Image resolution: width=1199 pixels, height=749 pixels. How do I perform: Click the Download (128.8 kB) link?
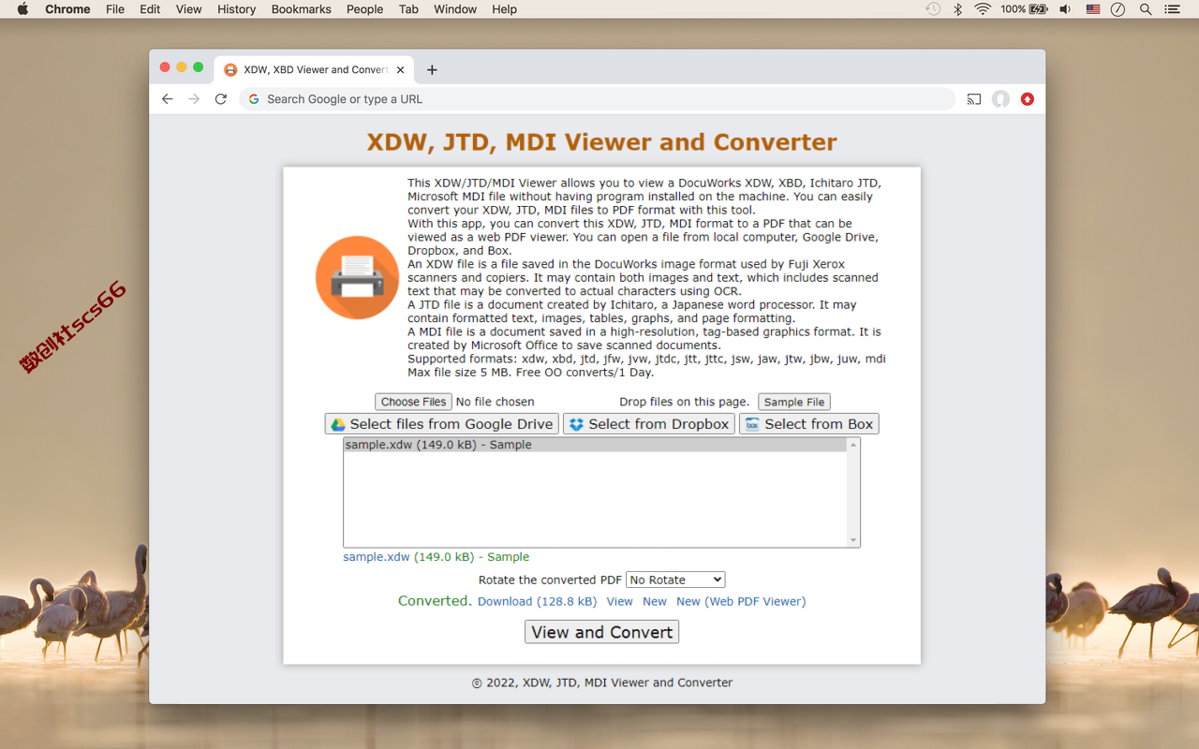click(537, 601)
